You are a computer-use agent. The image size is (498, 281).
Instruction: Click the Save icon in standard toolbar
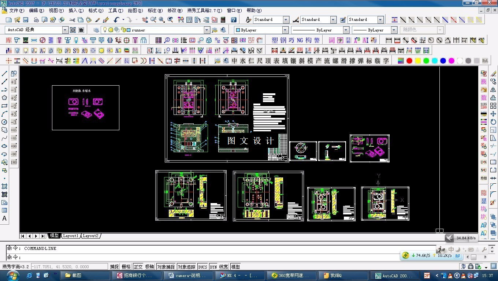26,20
